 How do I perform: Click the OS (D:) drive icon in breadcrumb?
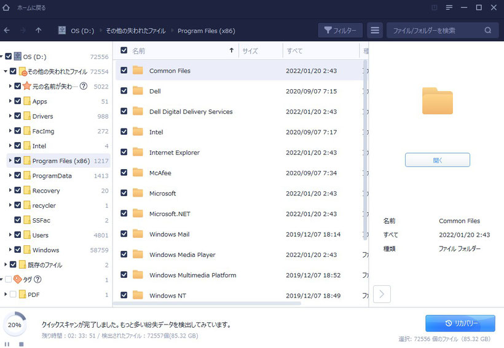[x=61, y=31]
